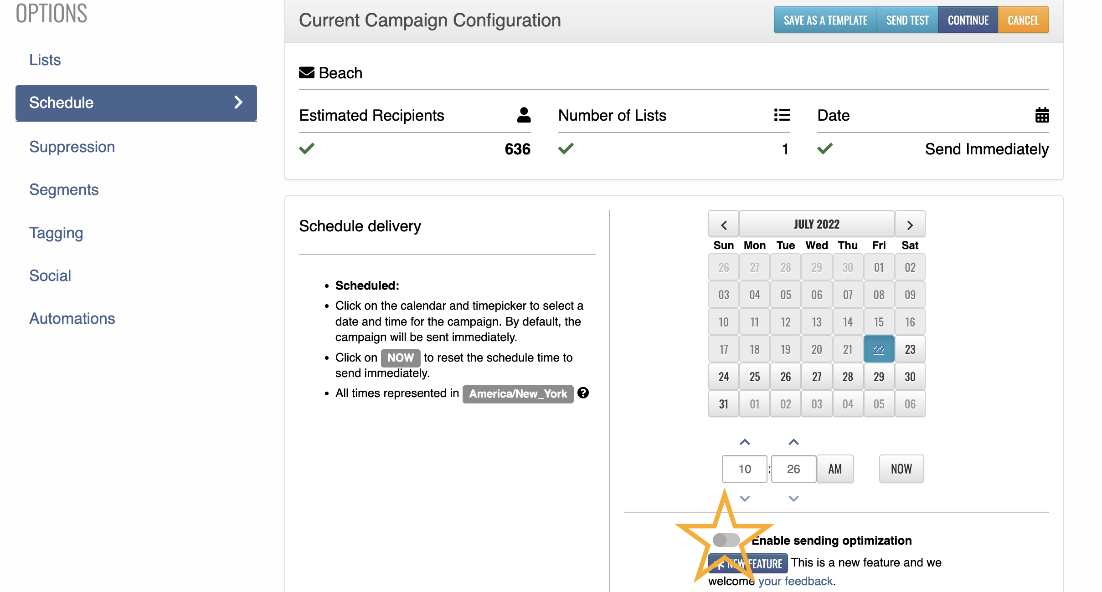
Task: Click the timezone help question mark icon
Action: tap(583, 393)
